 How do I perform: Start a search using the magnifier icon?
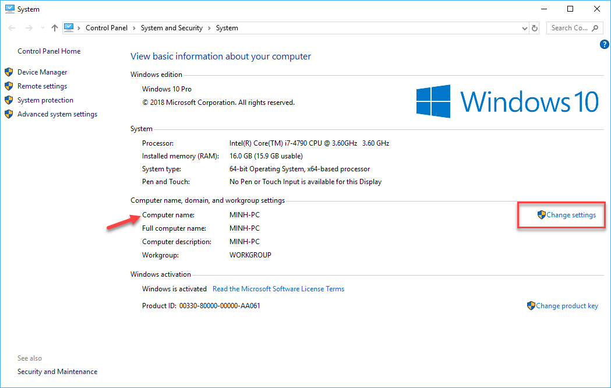[595, 27]
